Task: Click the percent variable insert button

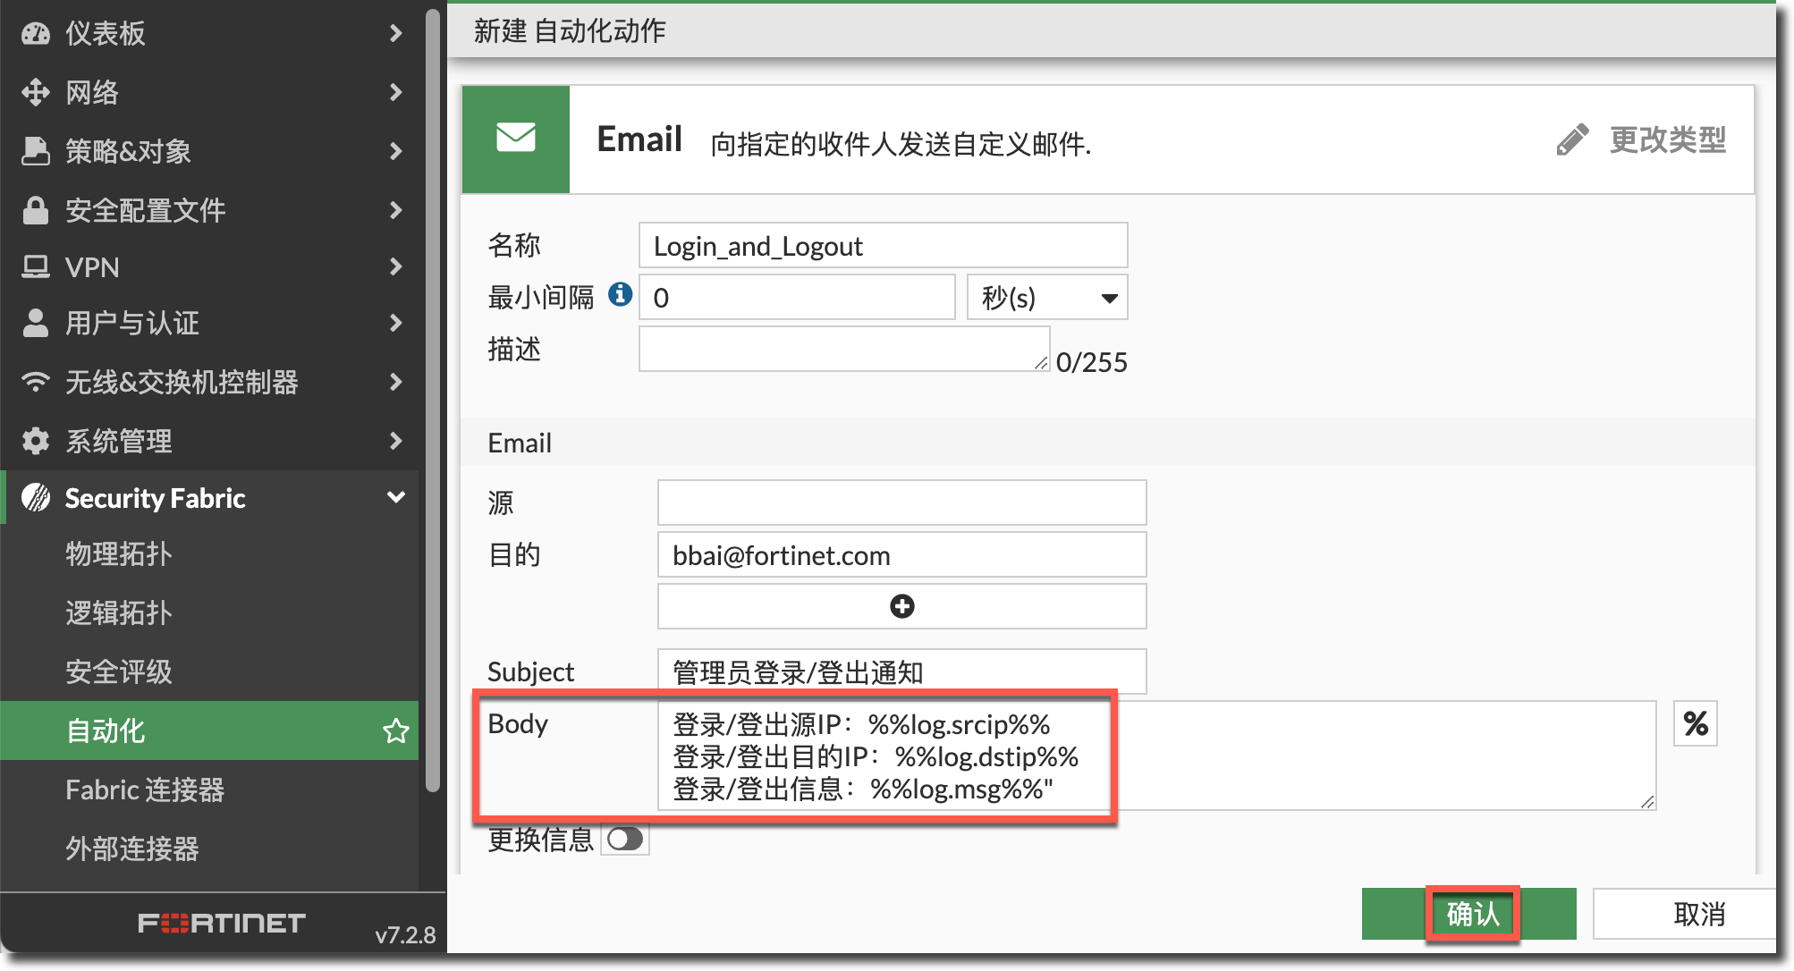Action: (x=1695, y=723)
